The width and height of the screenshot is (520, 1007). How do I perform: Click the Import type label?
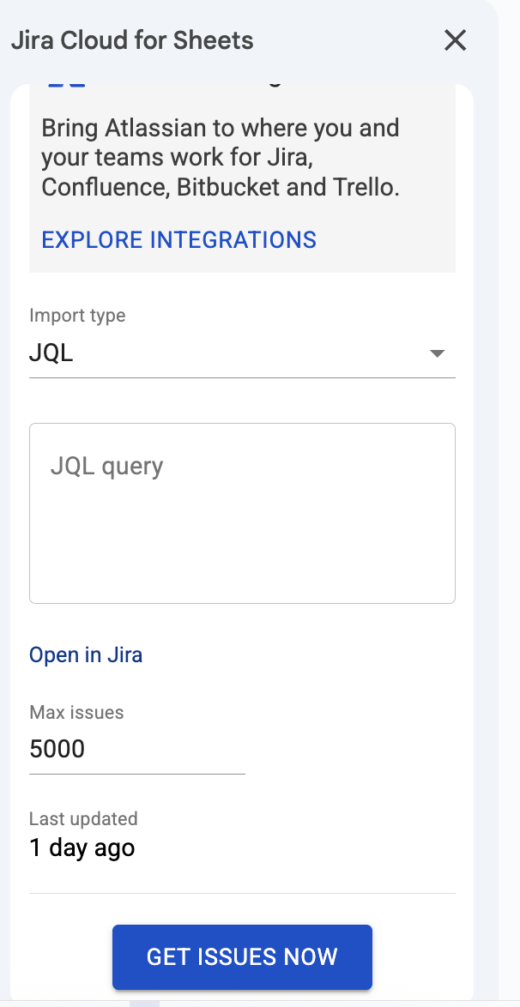click(x=78, y=316)
